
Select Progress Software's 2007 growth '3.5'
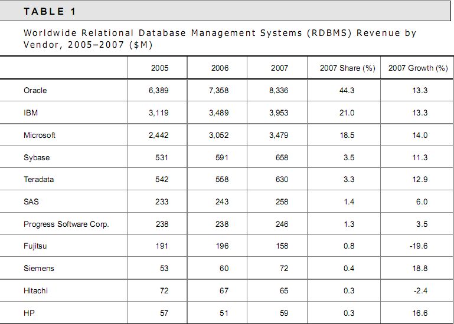click(x=422, y=224)
